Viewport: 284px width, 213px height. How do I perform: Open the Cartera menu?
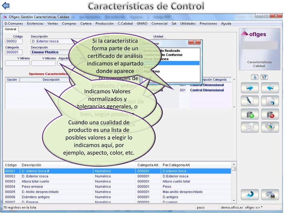(x=86, y=24)
